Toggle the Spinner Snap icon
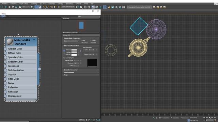The image size is (218, 122). (x=55, y=7)
